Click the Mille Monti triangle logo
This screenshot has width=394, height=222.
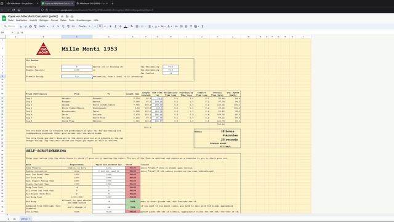(44, 49)
